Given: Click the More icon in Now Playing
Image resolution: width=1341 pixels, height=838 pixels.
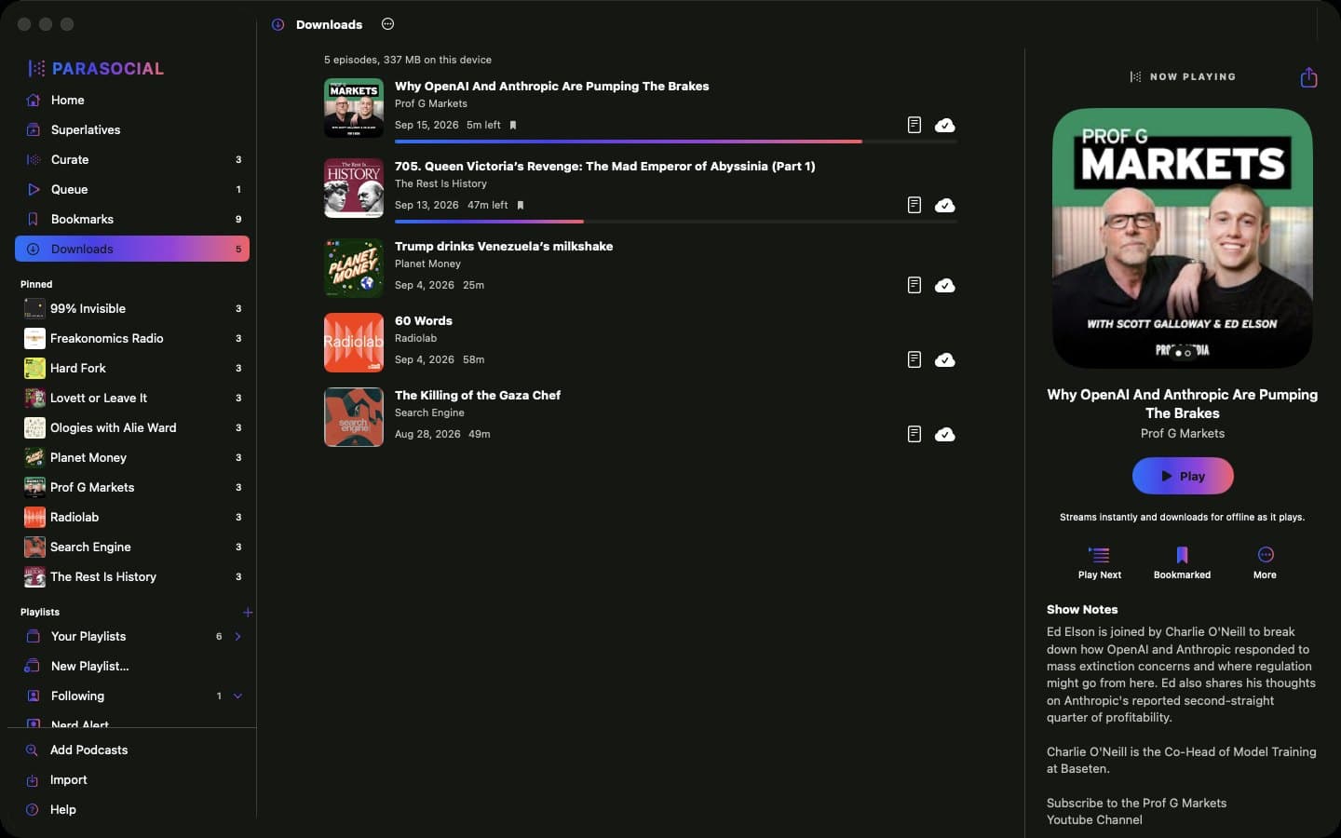Looking at the screenshot, I should pyautogui.click(x=1266, y=555).
